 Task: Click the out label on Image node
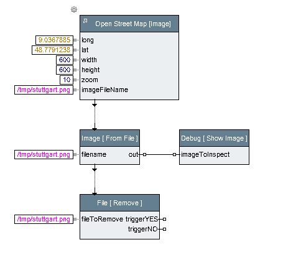133,154
